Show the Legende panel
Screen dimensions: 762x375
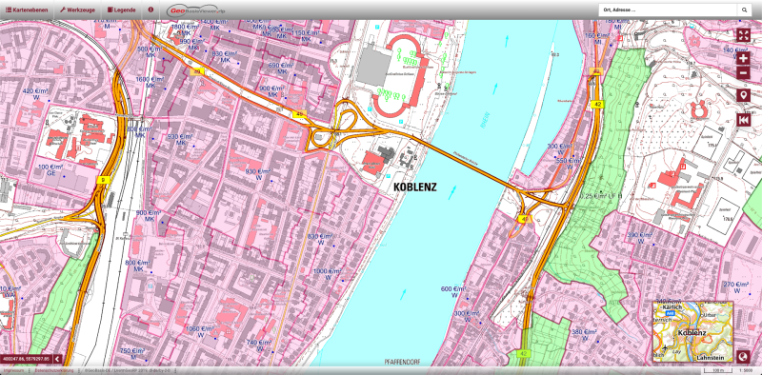pyautogui.click(x=122, y=10)
